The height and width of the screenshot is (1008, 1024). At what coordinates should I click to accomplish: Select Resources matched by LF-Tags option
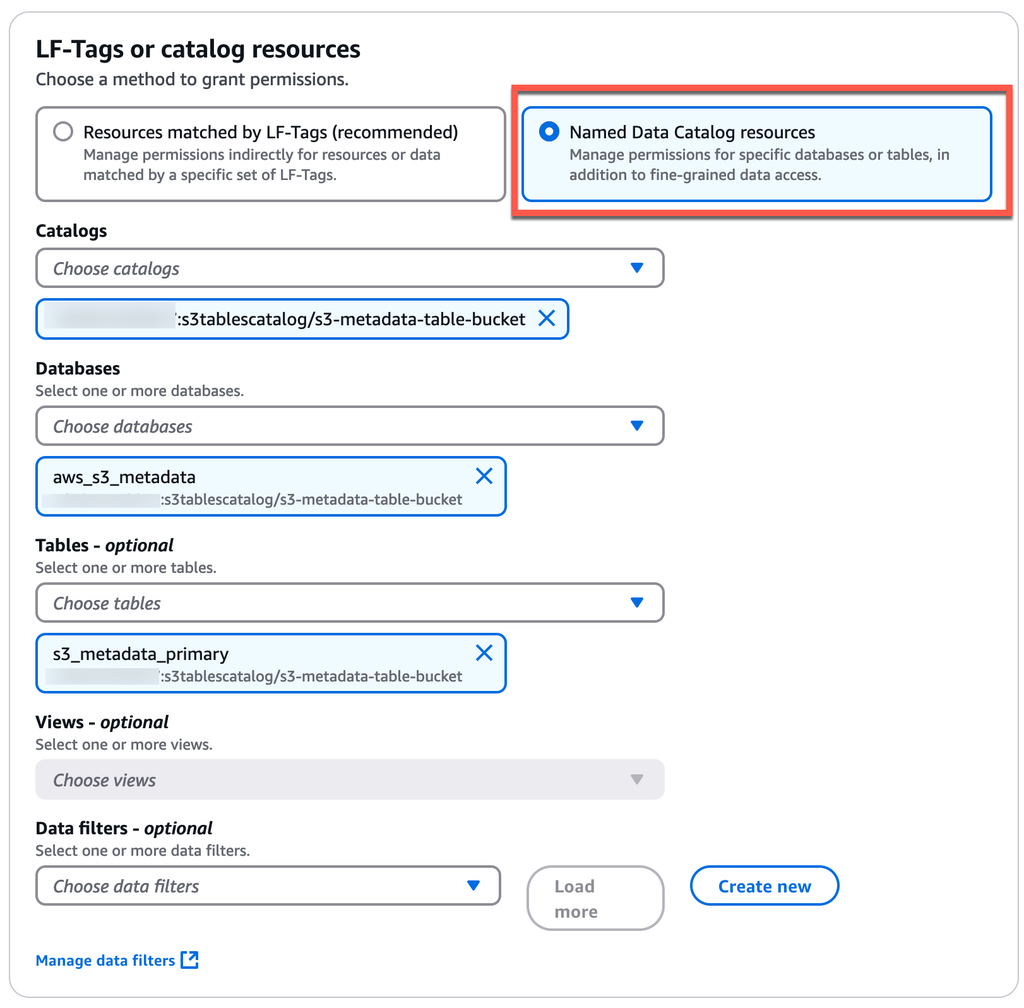point(63,132)
